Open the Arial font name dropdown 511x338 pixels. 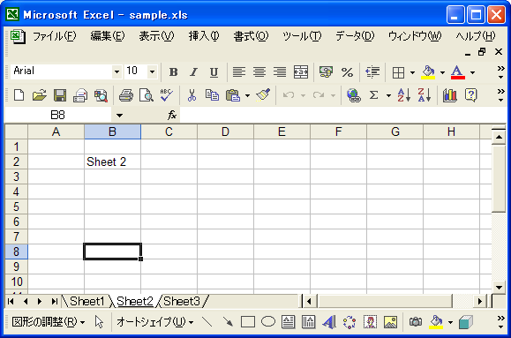pyautogui.click(x=116, y=71)
